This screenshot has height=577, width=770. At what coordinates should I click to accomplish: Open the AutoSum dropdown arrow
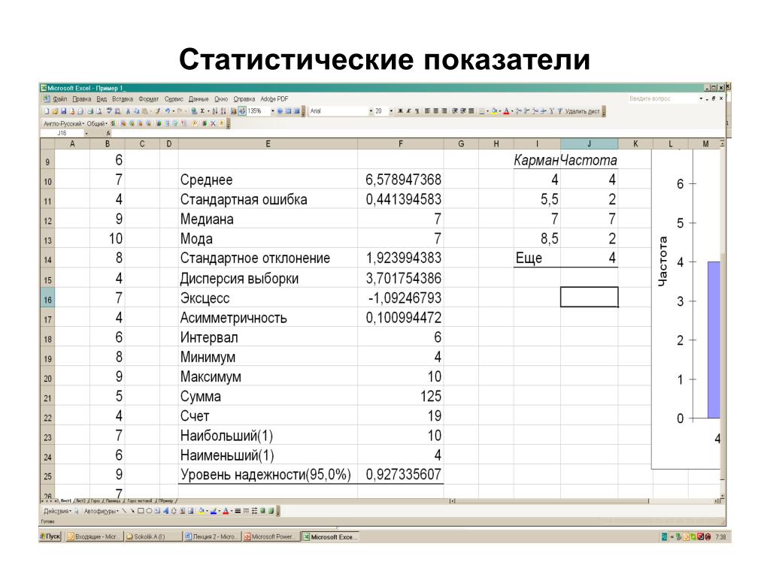[208, 111]
